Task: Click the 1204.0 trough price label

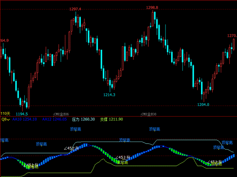Action: [x=203, y=104]
